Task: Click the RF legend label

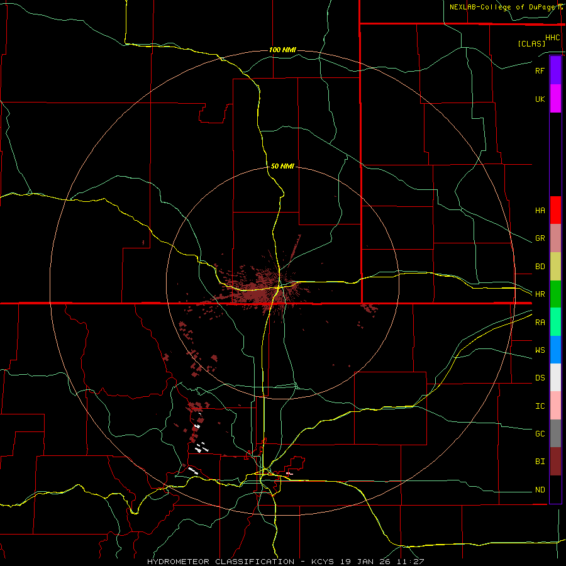Action: point(540,70)
